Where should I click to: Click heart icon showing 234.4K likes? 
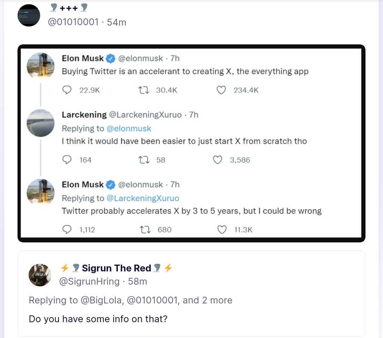click(221, 90)
